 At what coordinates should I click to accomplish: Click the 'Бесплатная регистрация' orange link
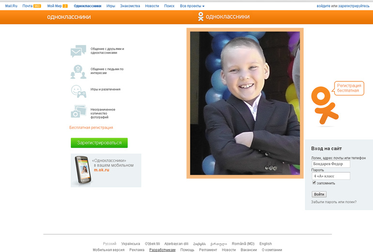(91, 127)
